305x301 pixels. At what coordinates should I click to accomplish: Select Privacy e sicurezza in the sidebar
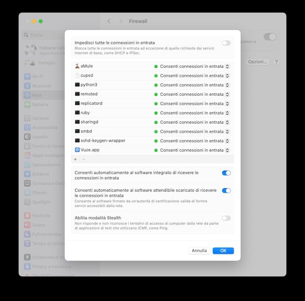[x=47, y=267]
